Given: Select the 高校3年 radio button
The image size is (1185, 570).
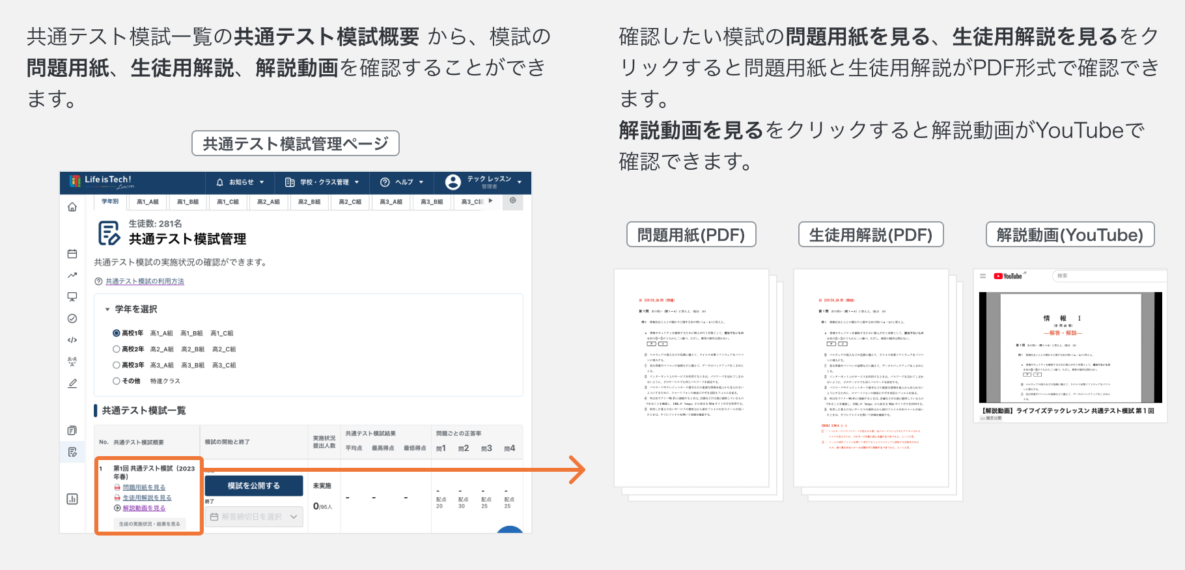Looking at the screenshot, I should (117, 365).
